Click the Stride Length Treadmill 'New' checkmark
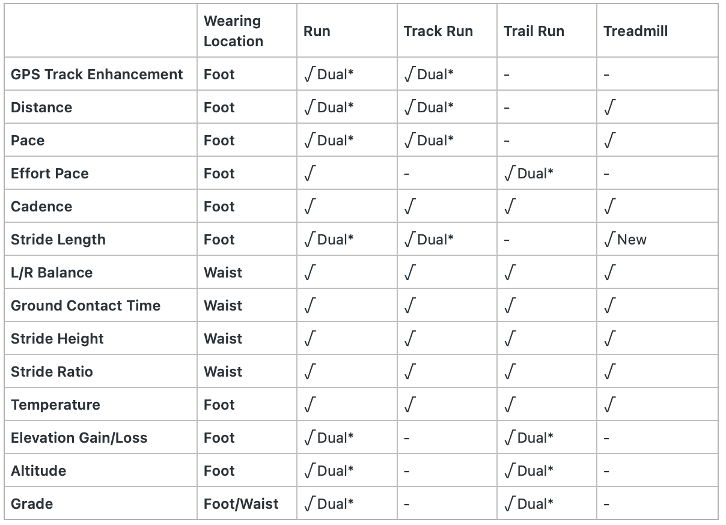Image resolution: width=726 pixels, height=525 pixels. pyautogui.click(x=626, y=240)
